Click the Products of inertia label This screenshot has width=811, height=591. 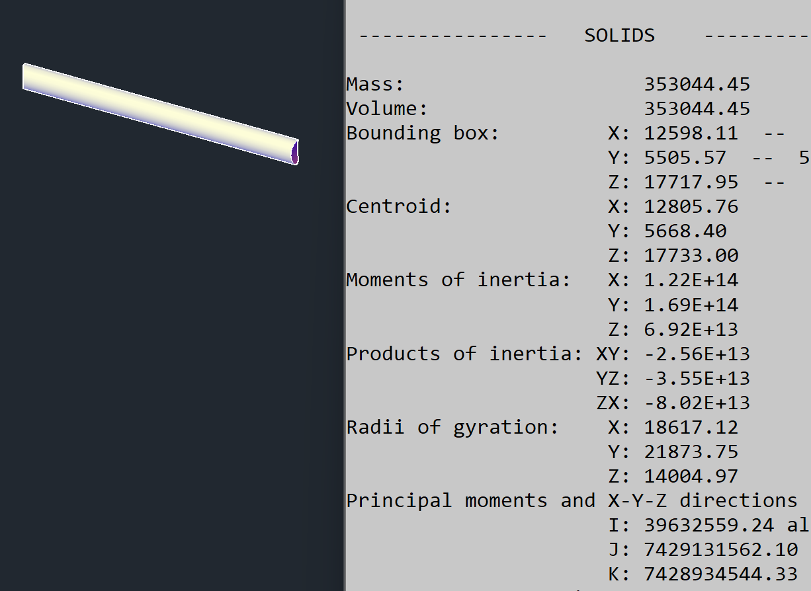click(x=464, y=354)
